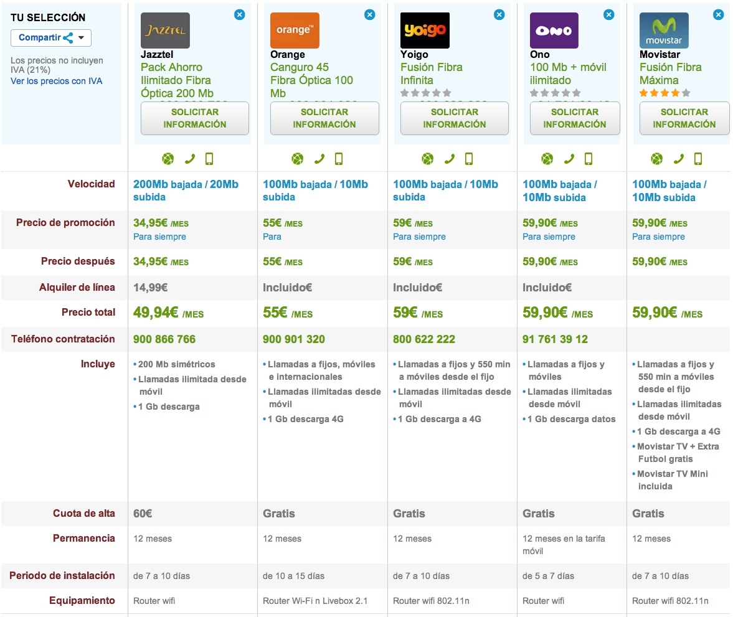Image resolution: width=733 pixels, height=617 pixels.
Task: Click Movistar mobile phone icon
Action: (x=698, y=159)
